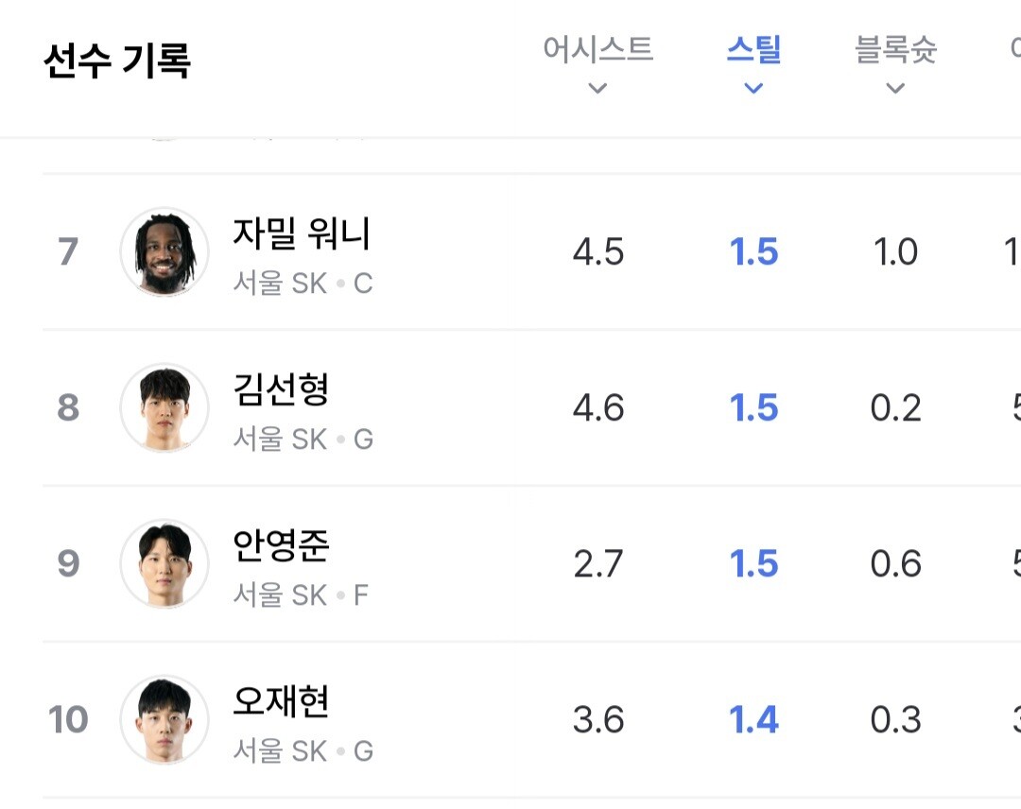This screenshot has height=809, width=1021.
Task: Open 김선형's player profile photo
Action: (x=164, y=407)
